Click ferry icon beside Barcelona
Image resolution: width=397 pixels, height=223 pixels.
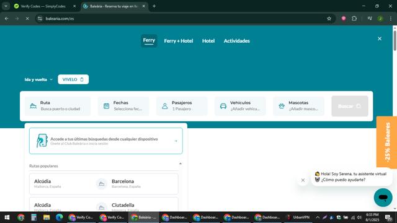click(102, 184)
